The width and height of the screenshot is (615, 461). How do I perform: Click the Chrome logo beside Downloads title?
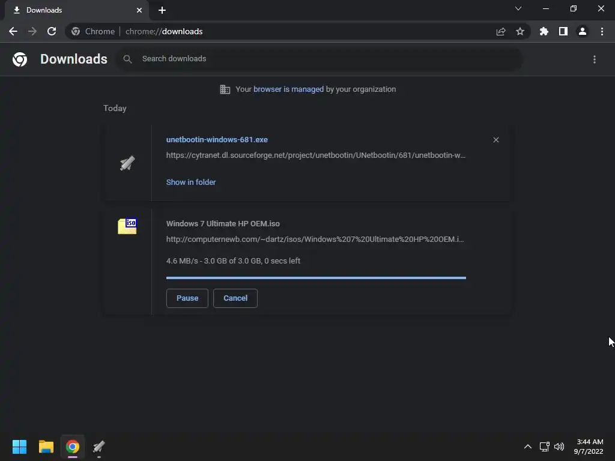point(20,59)
